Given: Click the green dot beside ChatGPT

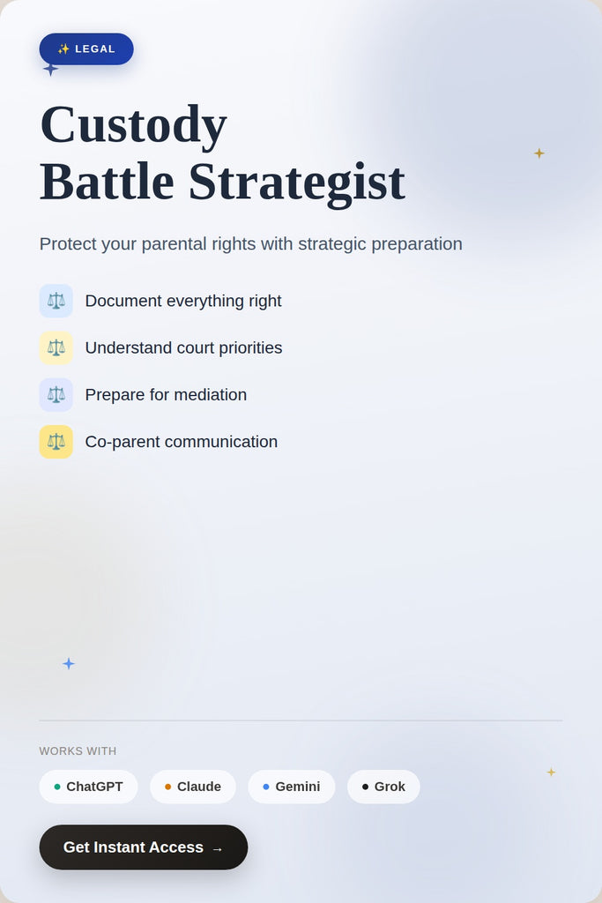Looking at the screenshot, I should coord(57,787).
